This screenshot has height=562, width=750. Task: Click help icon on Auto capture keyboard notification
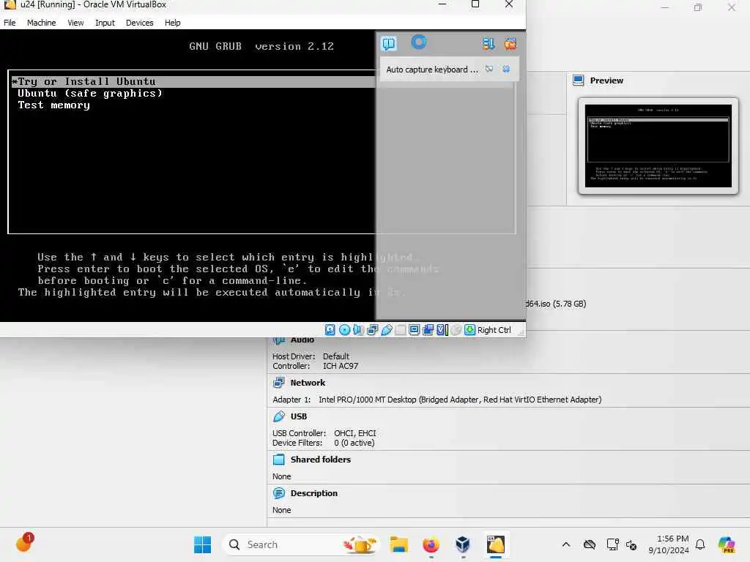coord(489,70)
